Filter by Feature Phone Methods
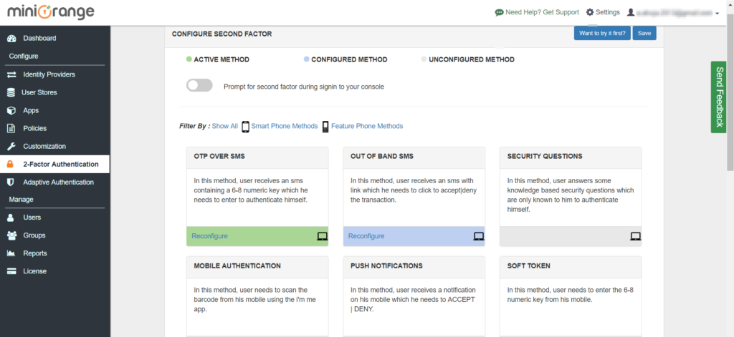This screenshot has height=337, width=734. click(366, 126)
